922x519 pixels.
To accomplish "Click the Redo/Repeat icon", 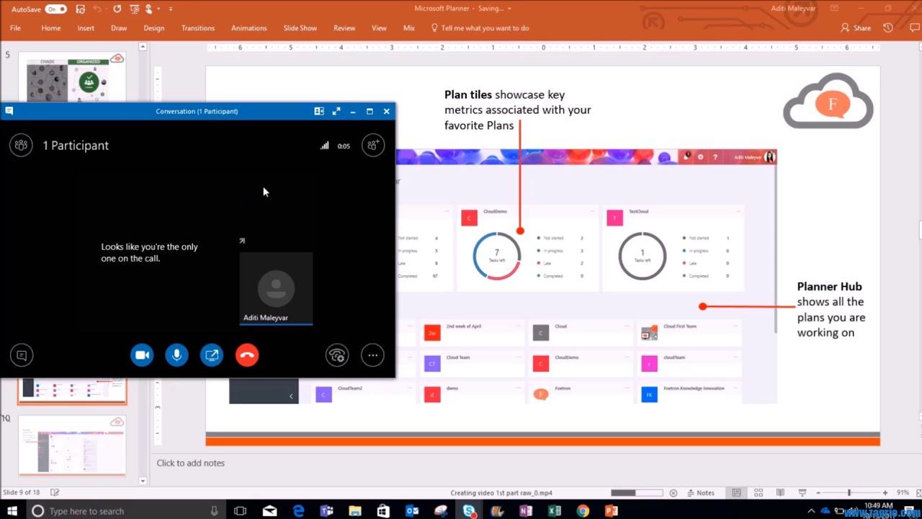I will [x=117, y=9].
